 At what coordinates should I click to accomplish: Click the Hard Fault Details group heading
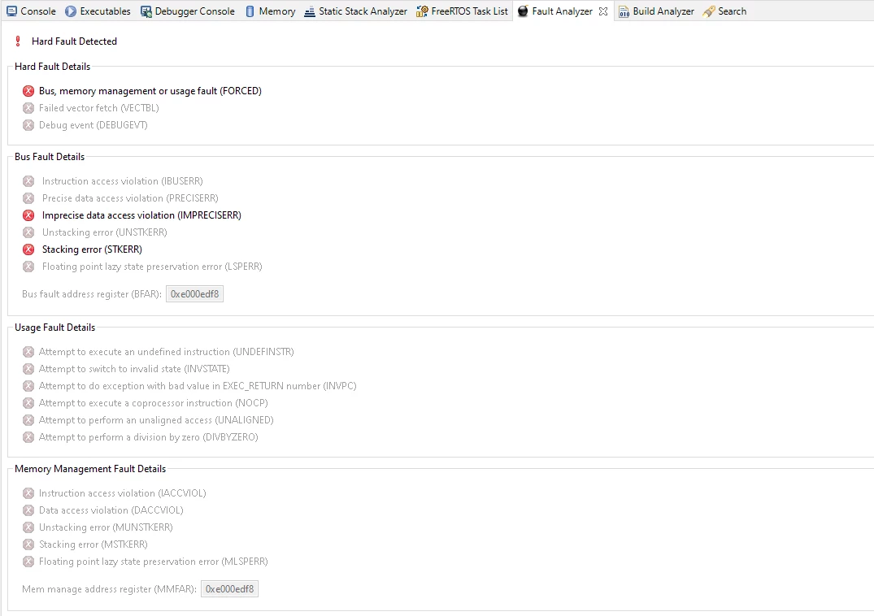(x=52, y=67)
